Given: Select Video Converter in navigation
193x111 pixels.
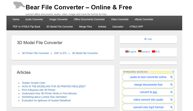Looking at the screenshot, I should tap(120, 19).
